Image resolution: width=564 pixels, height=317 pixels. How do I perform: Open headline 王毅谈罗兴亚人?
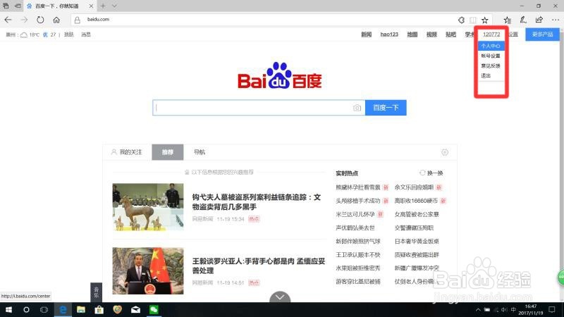pos(259,266)
